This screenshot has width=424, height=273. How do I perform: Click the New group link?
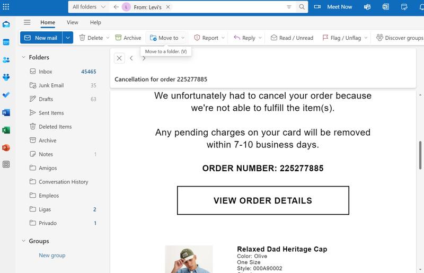coord(52,255)
